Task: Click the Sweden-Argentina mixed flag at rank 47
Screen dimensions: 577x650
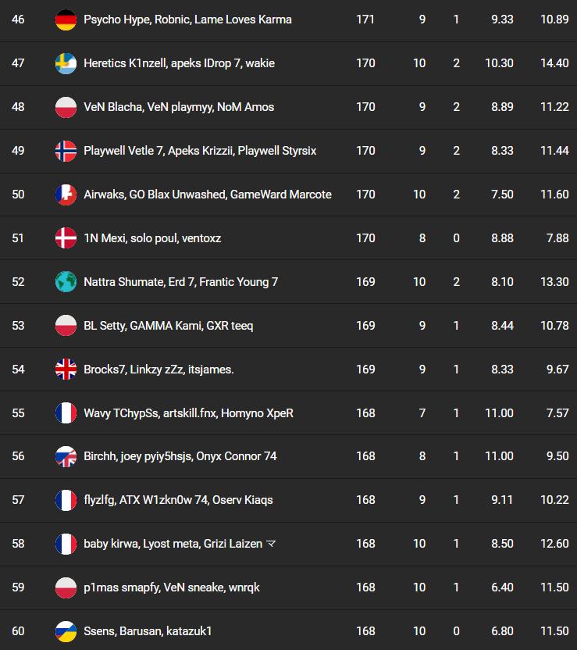Action: (x=66, y=63)
